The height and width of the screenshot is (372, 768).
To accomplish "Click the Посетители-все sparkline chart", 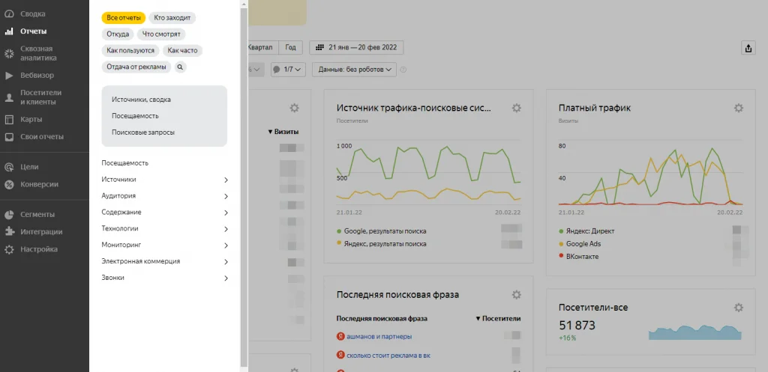I will click(694, 332).
